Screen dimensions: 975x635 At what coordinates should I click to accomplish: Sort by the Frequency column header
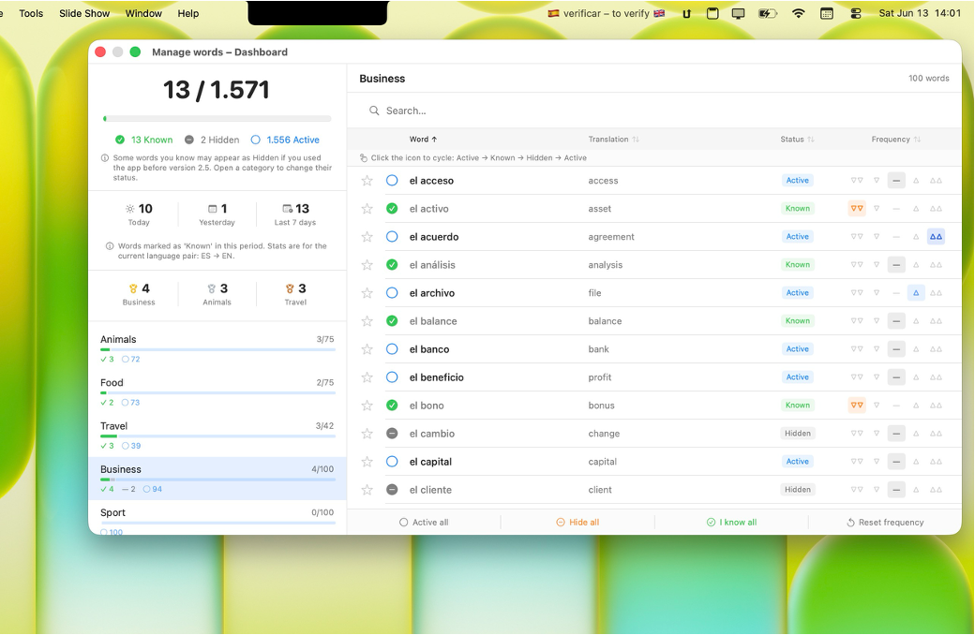pos(895,140)
